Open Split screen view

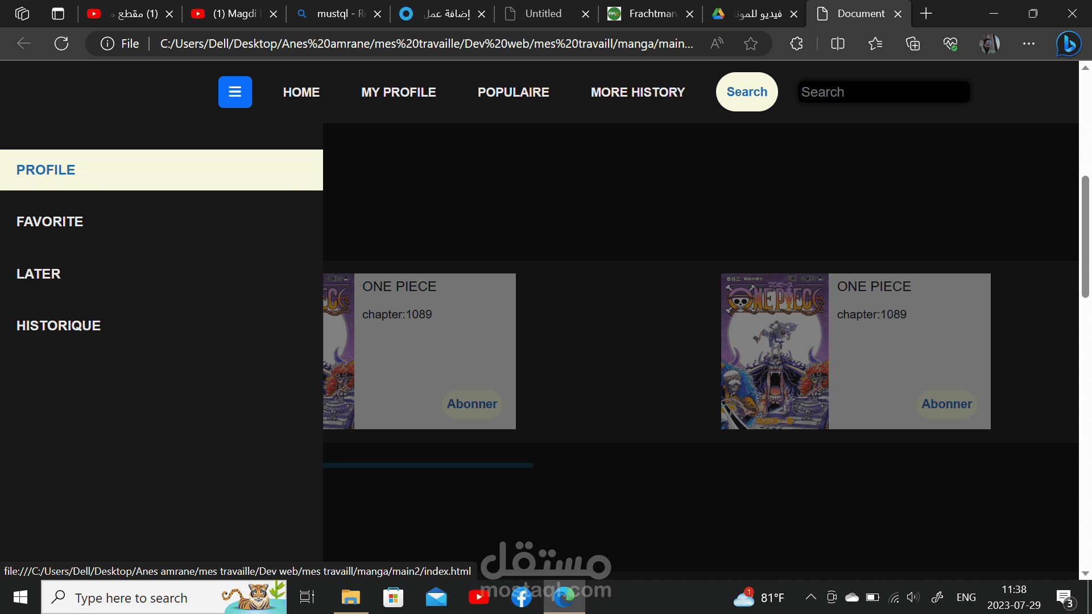point(838,44)
